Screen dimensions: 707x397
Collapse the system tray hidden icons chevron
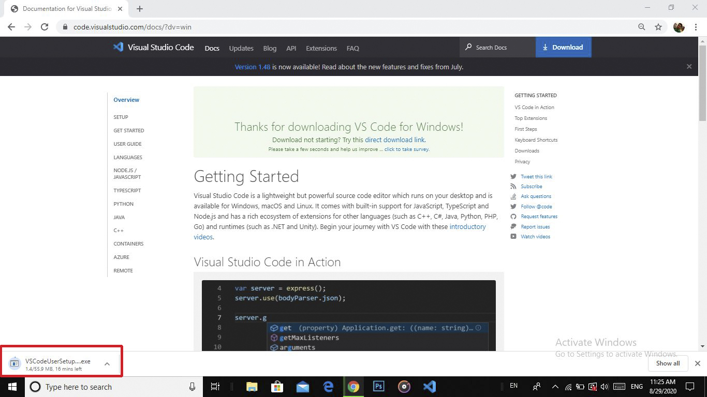pyautogui.click(x=555, y=386)
